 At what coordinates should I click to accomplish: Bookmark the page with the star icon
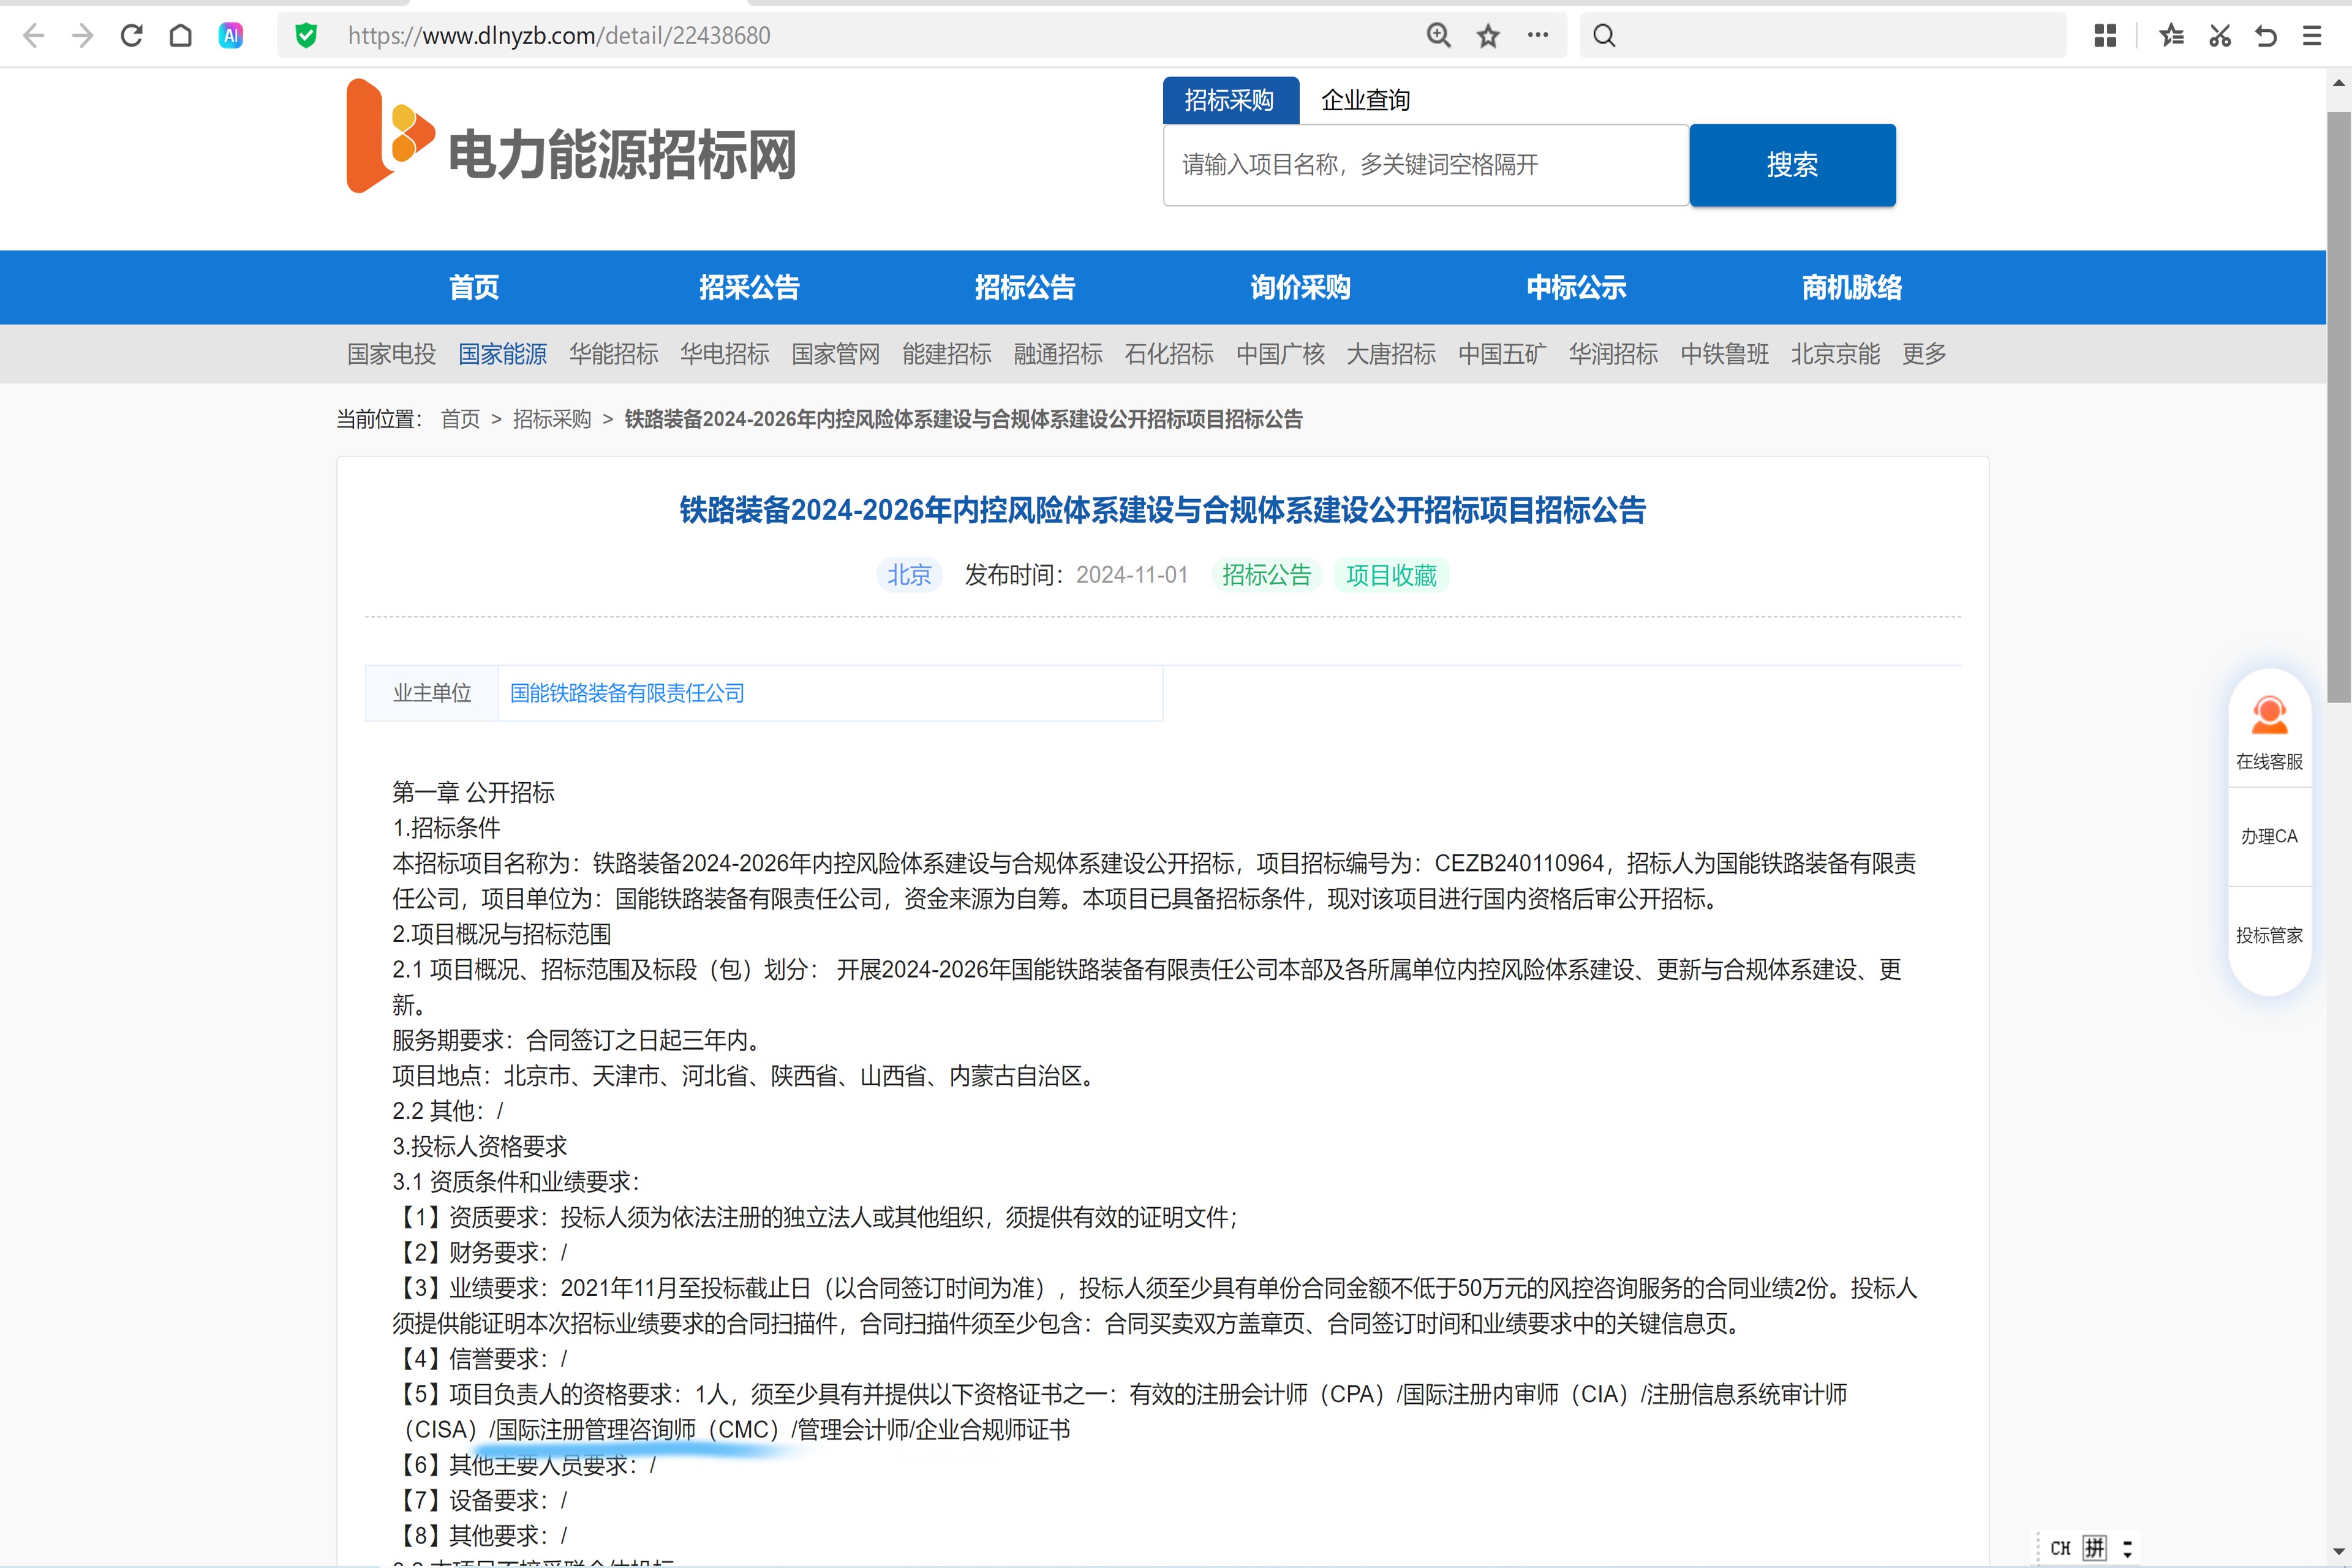coord(1488,36)
